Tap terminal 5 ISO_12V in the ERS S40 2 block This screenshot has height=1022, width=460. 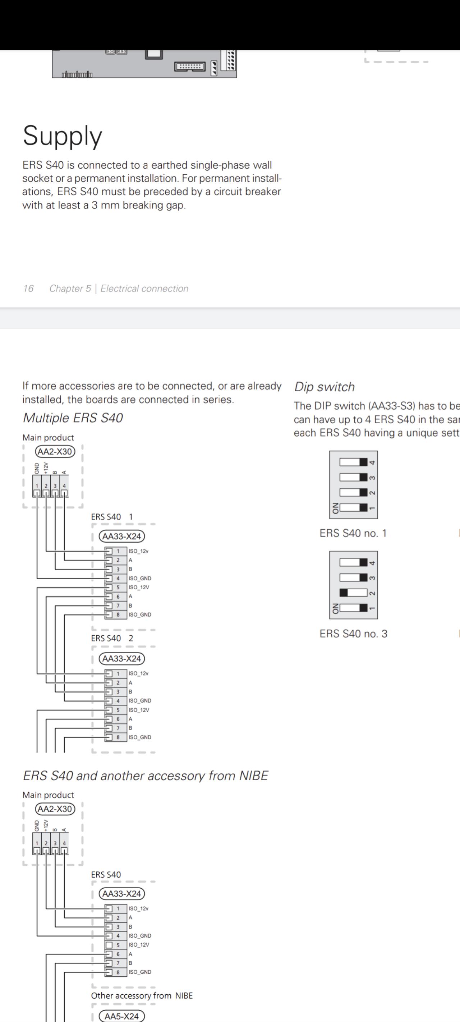point(128,710)
